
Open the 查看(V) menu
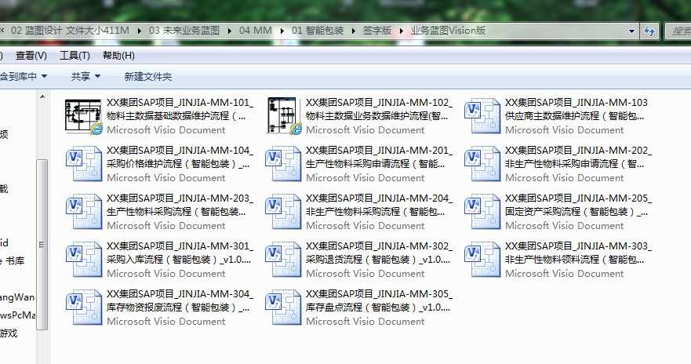pyautogui.click(x=31, y=56)
